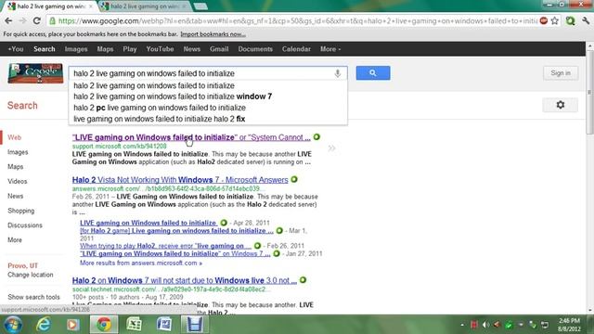The height and width of the screenshot is (334, 594).
Task: Open Excel from the taskbar
Action: 134,325
